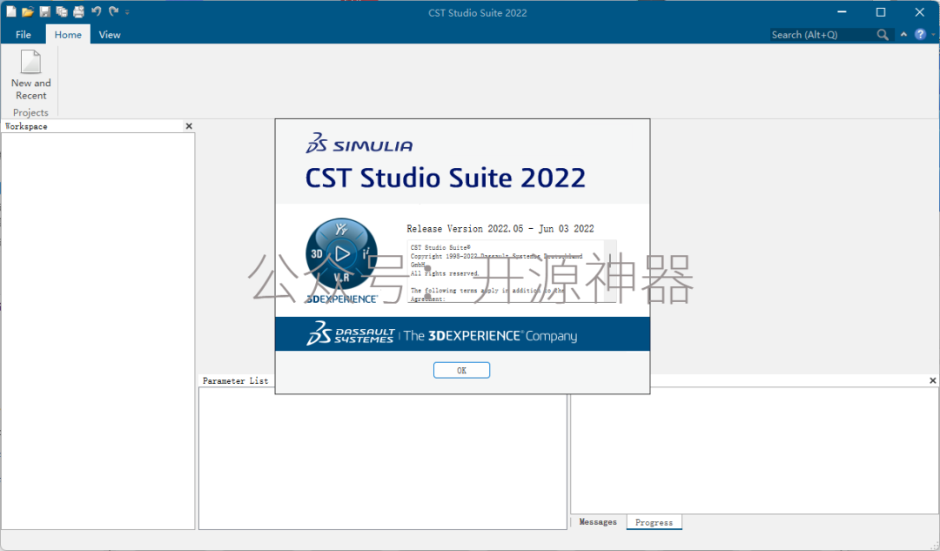Image resolution: width=940 pixels, height=551 pixels.
Task: Close the Workspace panel
Action: tap(189, 126)
